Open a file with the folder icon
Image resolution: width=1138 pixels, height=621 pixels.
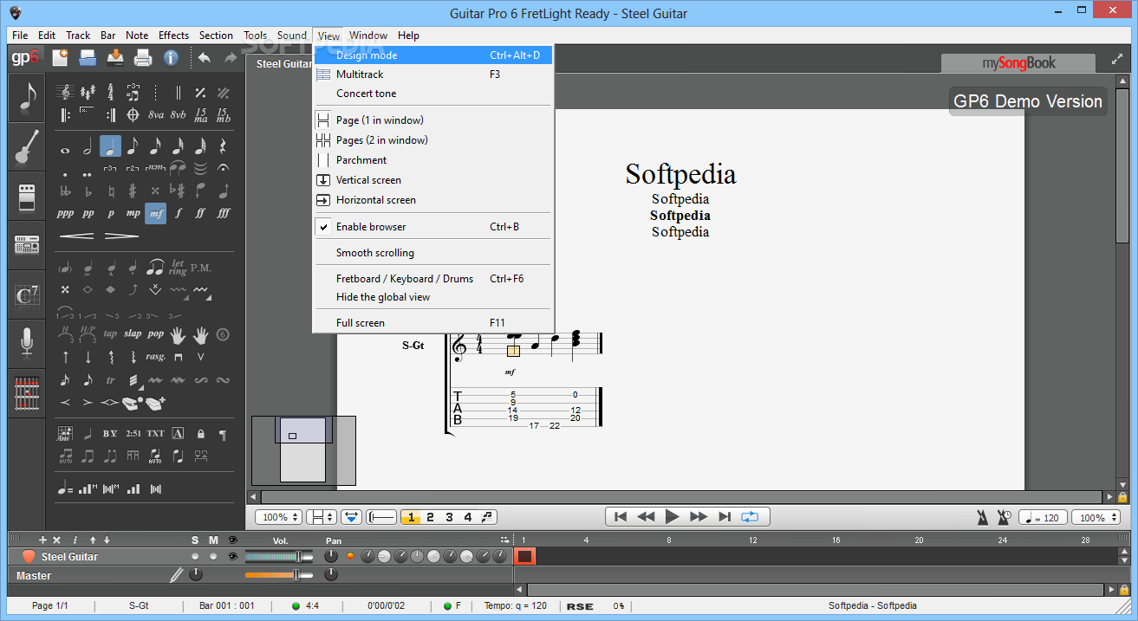click(x=88, y=58)
